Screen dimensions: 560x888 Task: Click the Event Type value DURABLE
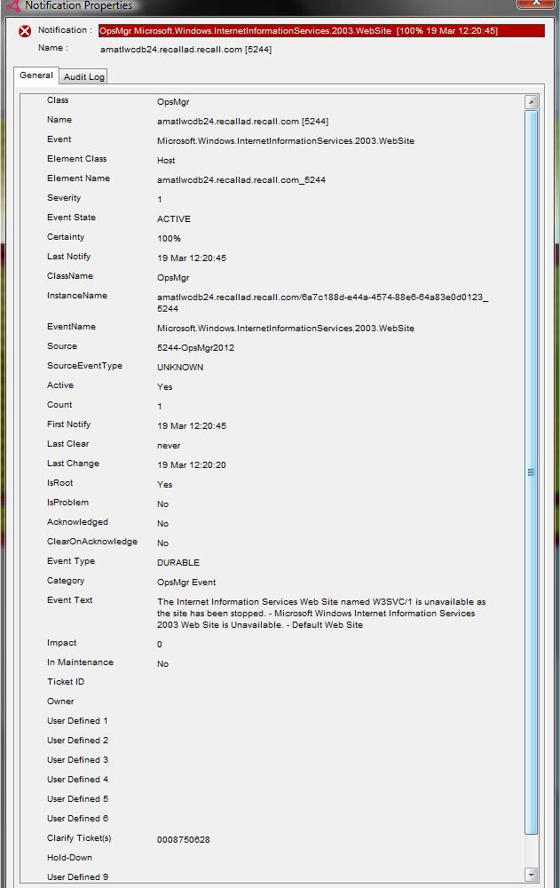(x=178, y=563)
